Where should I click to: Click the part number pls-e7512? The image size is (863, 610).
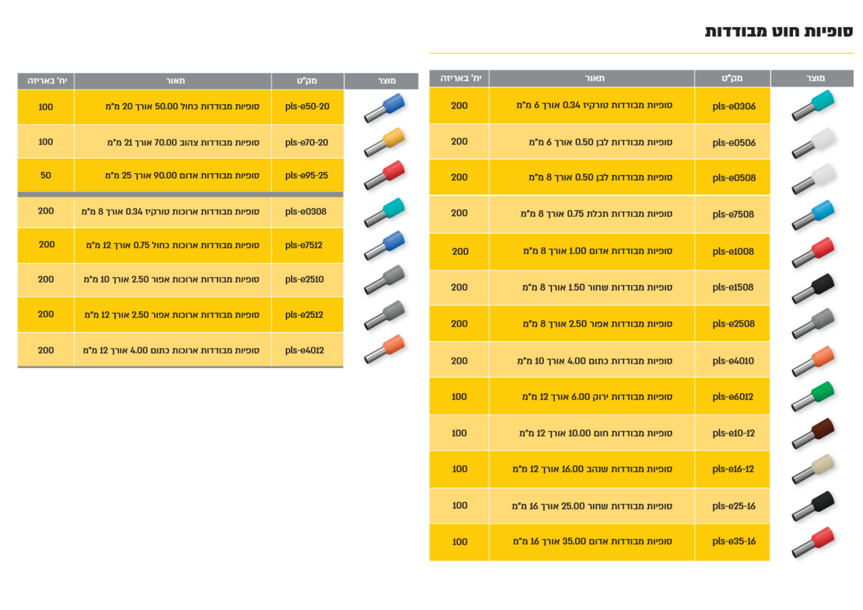pos(304,245)
